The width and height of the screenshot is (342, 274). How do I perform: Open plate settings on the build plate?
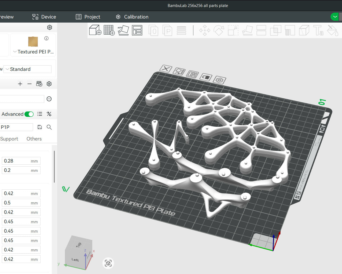point(219,80)
